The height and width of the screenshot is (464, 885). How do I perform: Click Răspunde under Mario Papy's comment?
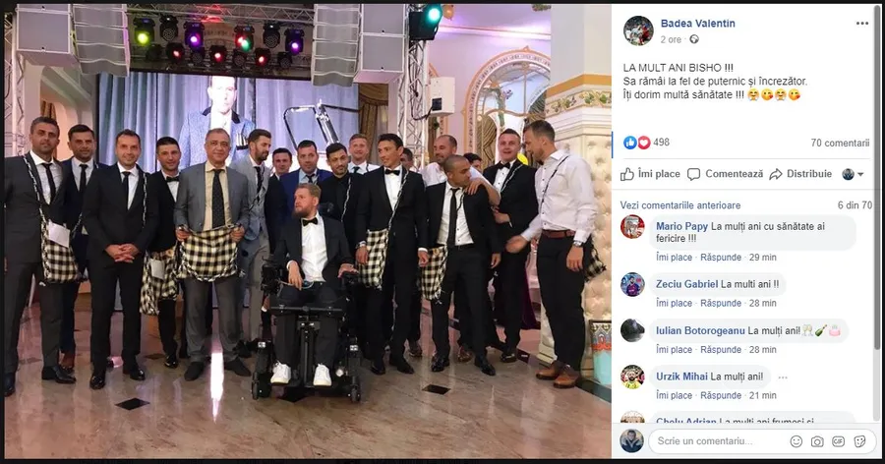pyautogui.click(x=721, y=258)
